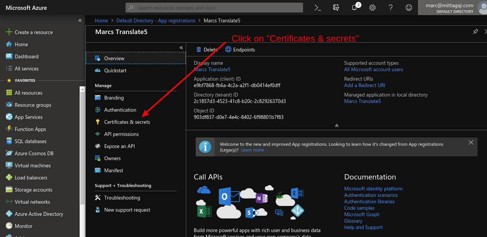Click the Endpoints toolbar button
Viewport: 487px width, 237px height.
pyautogui.click(x=240, y=50)
